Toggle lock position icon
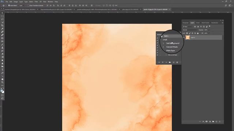 tap(192, 33)
